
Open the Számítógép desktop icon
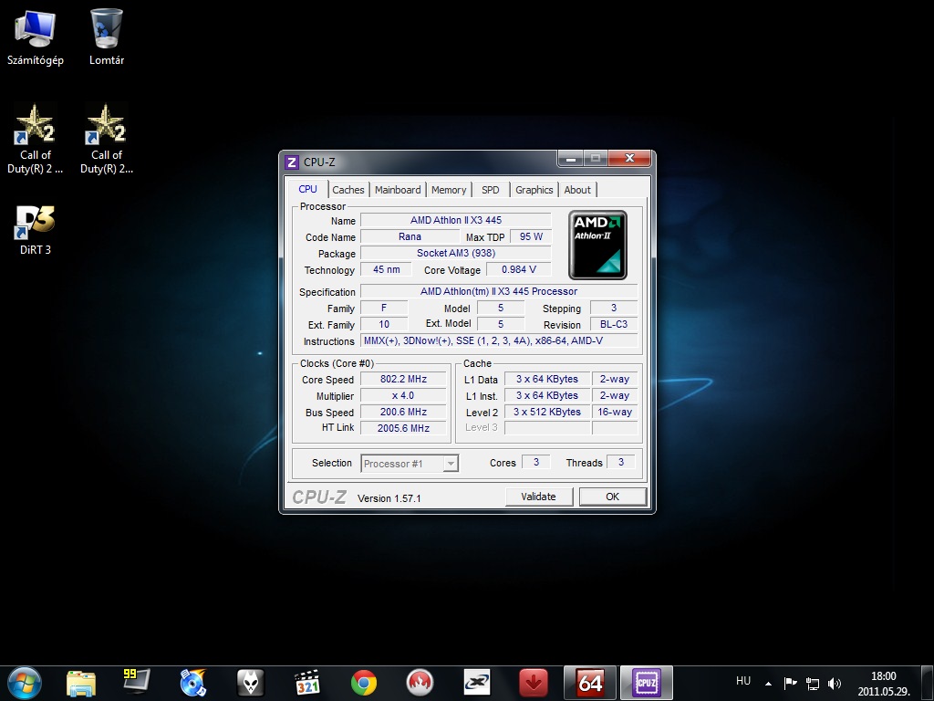tap(36, 37)
